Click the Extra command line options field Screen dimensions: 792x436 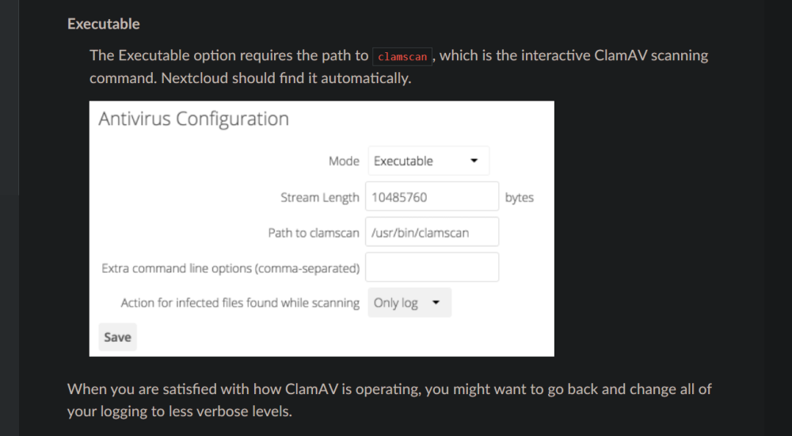(432, 267)
